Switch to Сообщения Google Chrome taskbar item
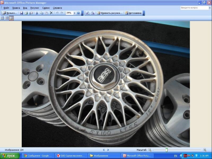 coord(38,156)
